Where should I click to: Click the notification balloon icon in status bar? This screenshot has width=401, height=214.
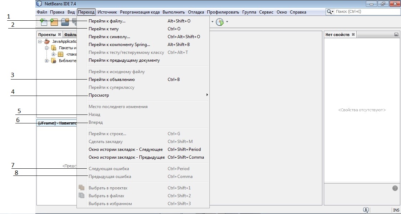pyautogui.click(x=366, y=210)
